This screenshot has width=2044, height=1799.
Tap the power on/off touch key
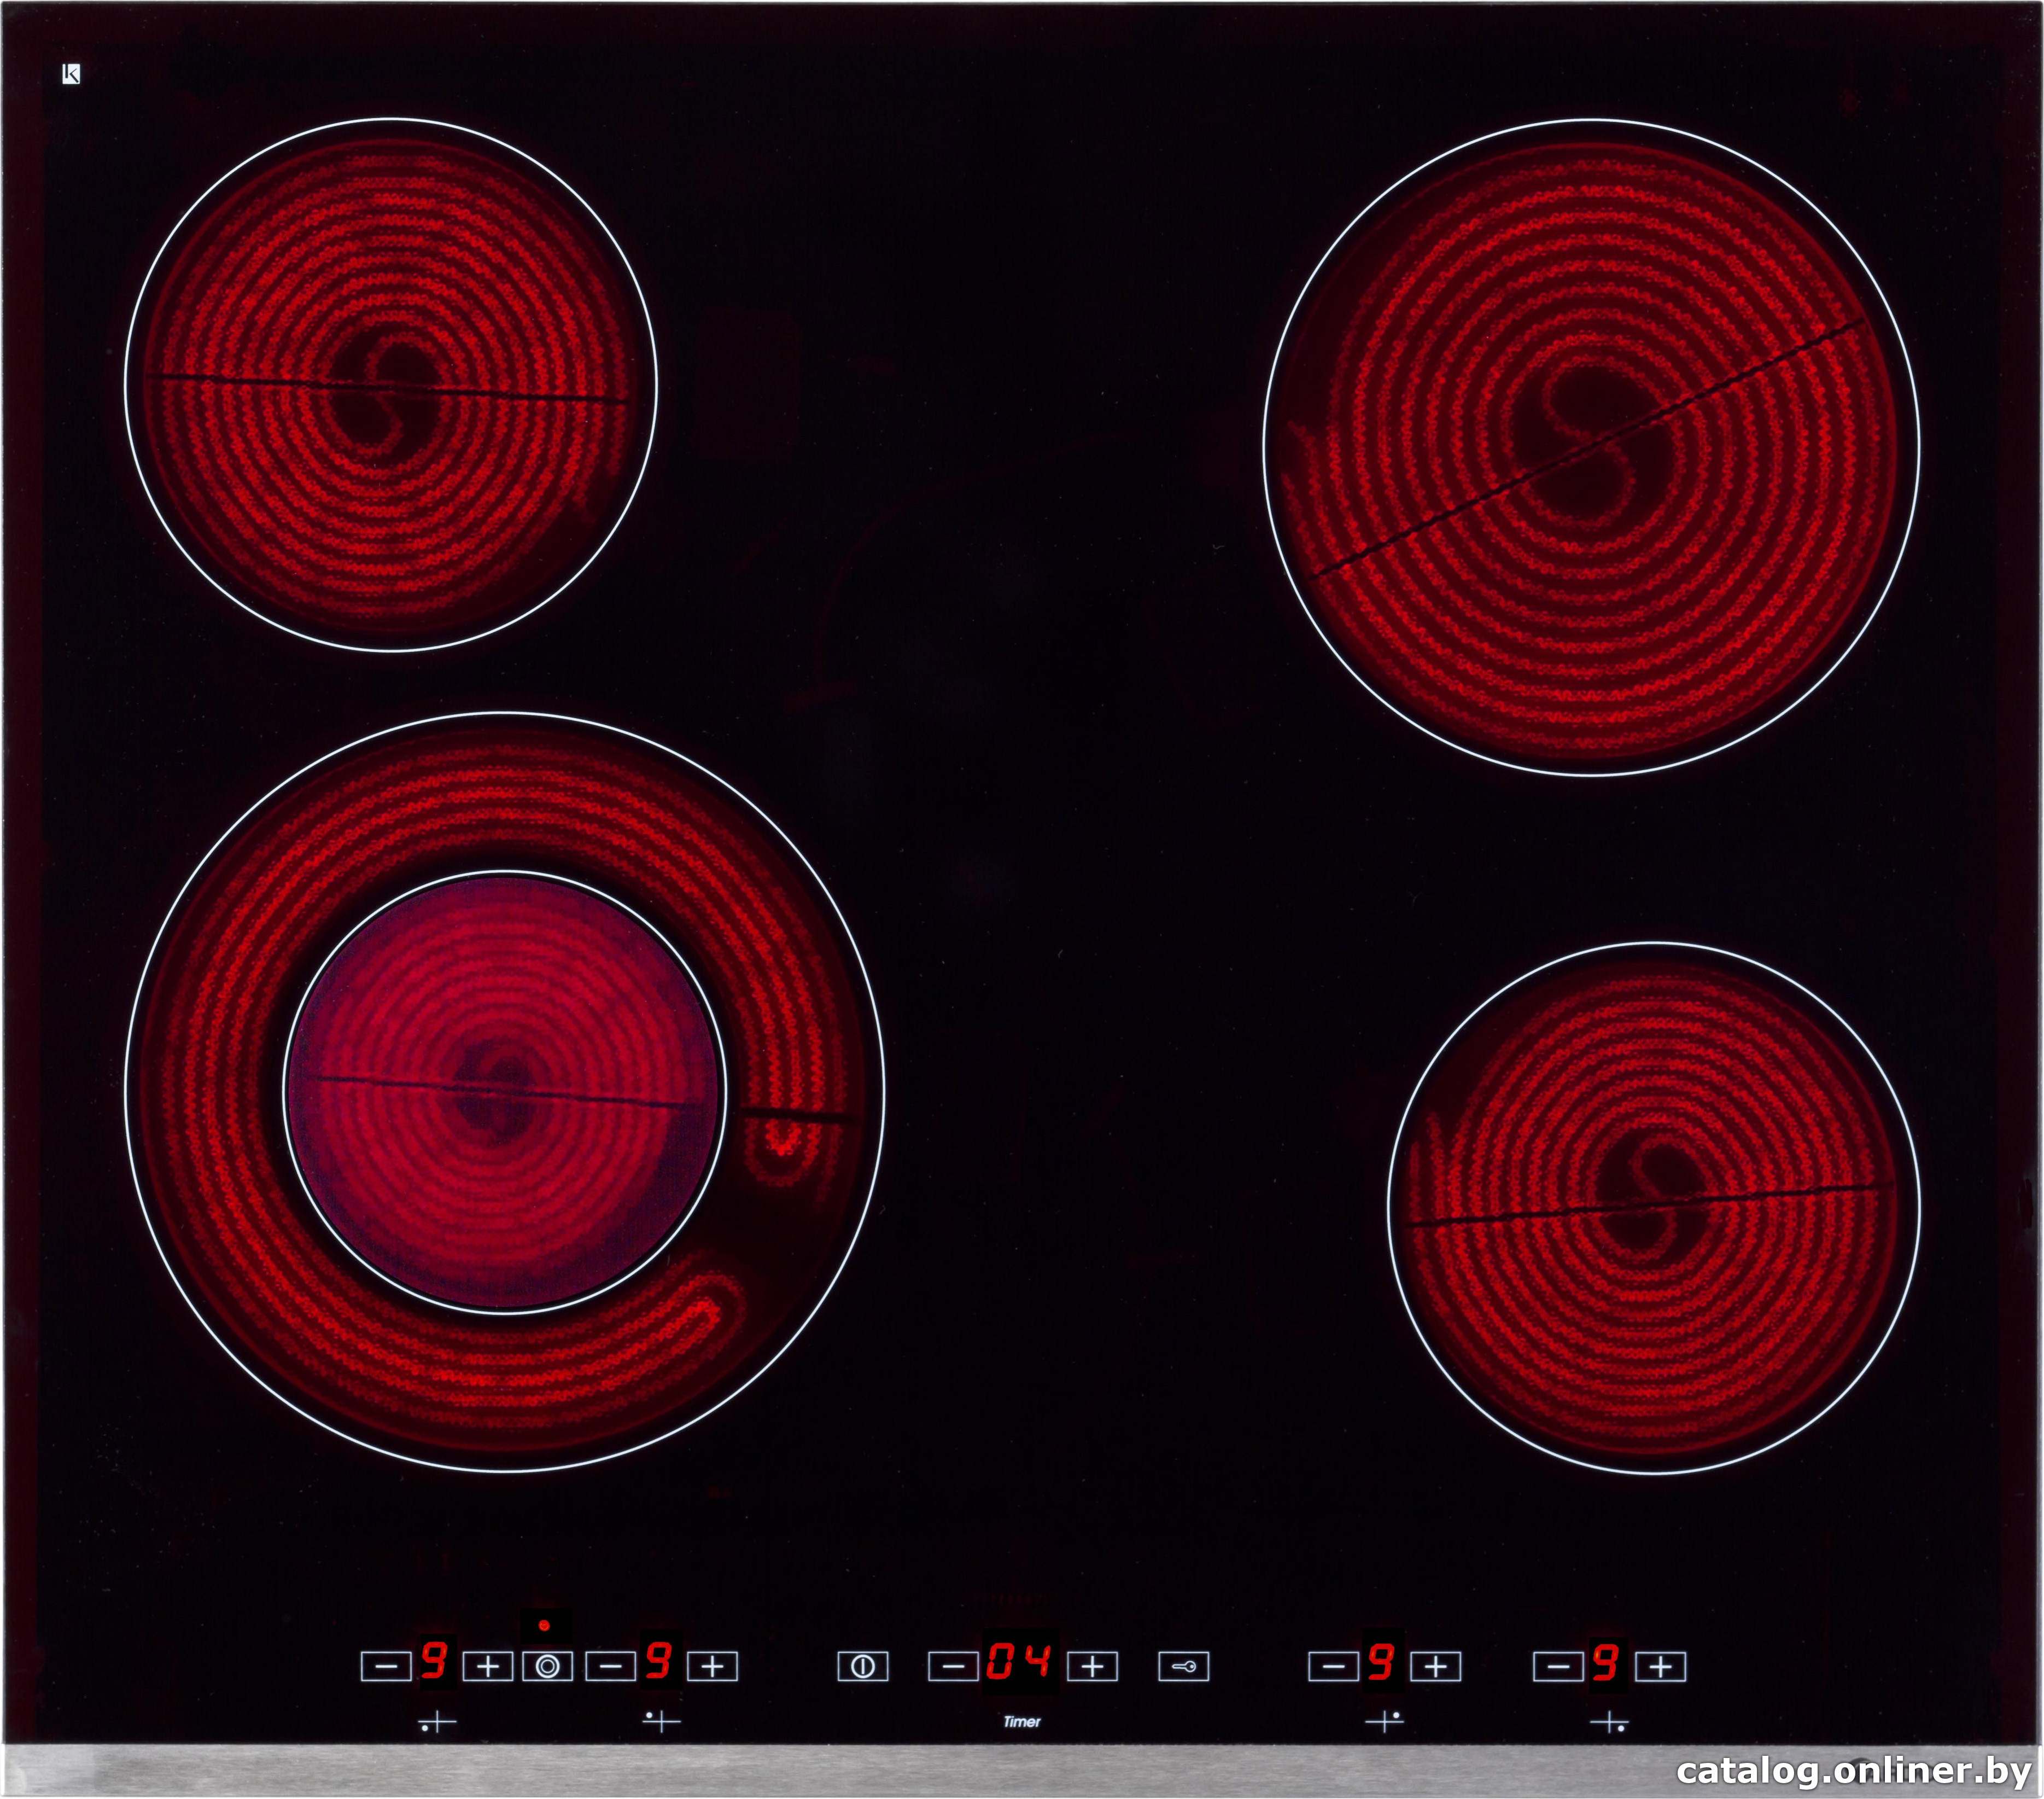[863, 1666]
